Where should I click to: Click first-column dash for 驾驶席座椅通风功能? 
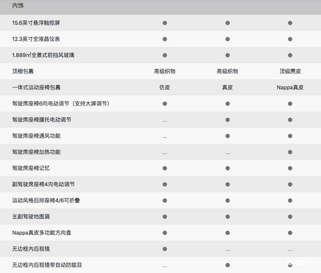[x=165, y=138]
